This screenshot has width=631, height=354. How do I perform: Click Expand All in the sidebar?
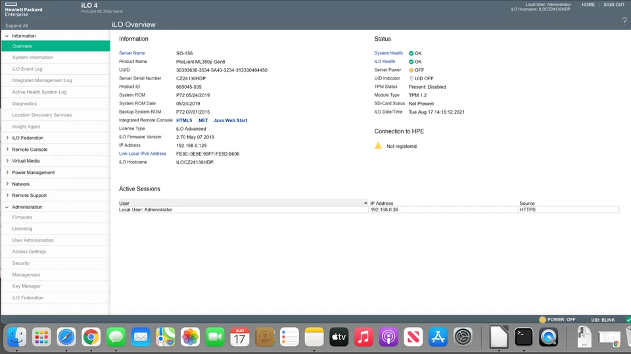pos(16,26)
